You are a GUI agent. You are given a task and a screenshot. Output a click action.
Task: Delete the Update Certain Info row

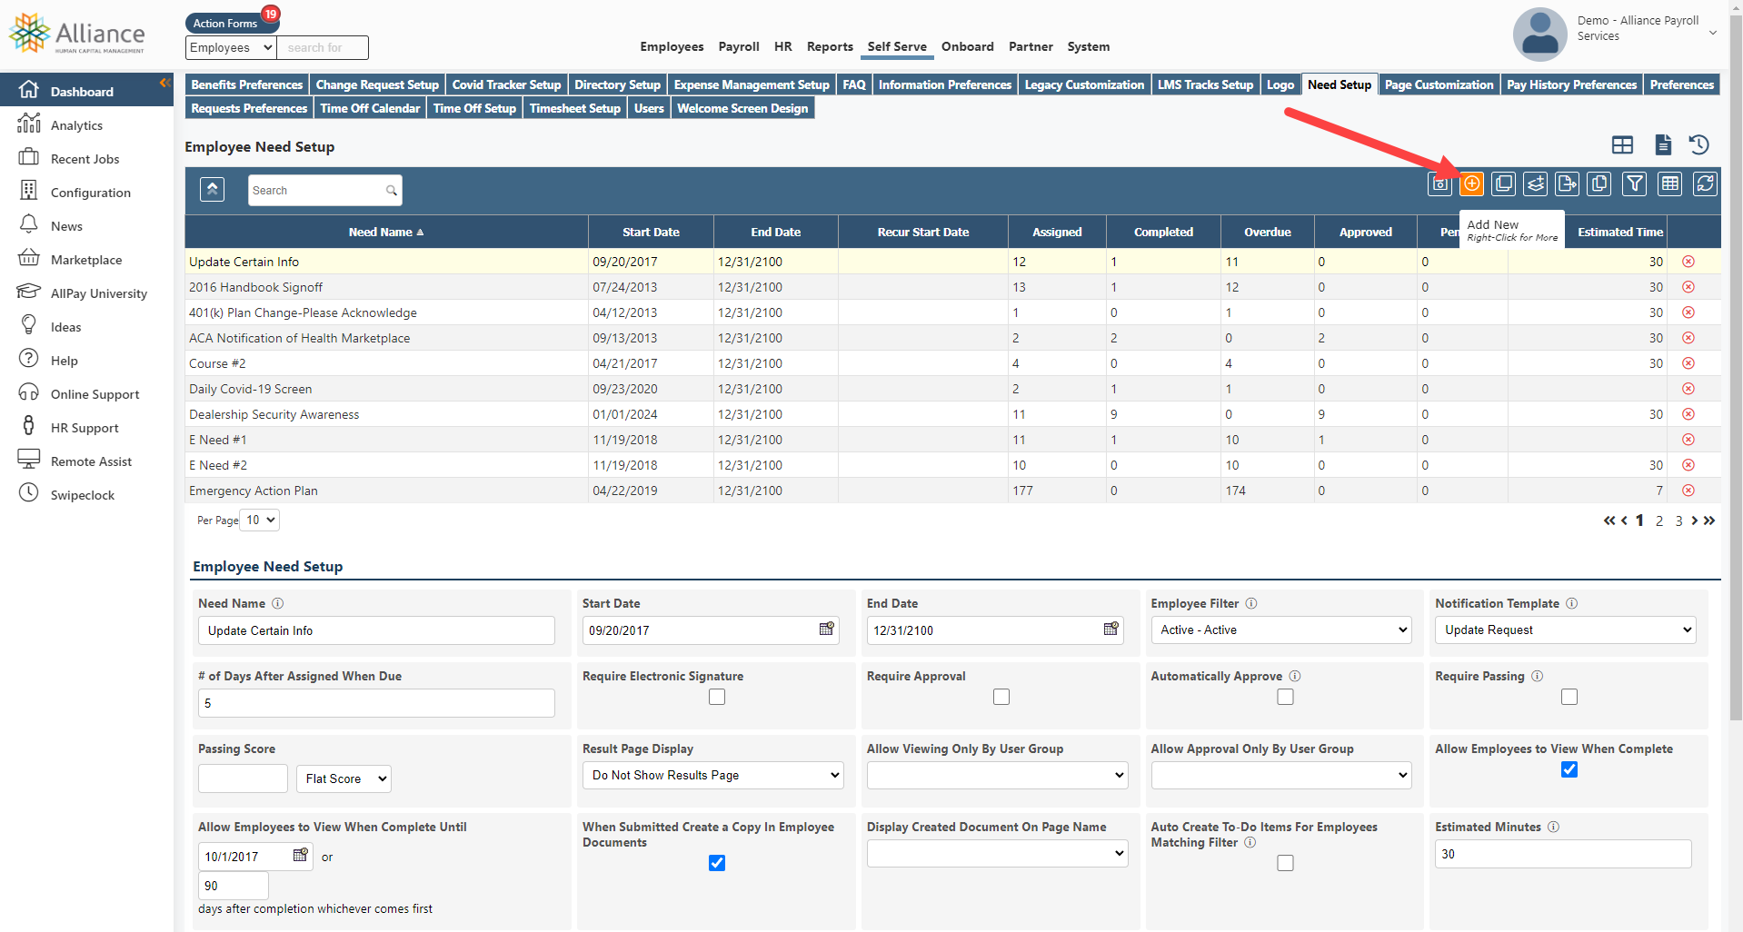pos(1688,262)
